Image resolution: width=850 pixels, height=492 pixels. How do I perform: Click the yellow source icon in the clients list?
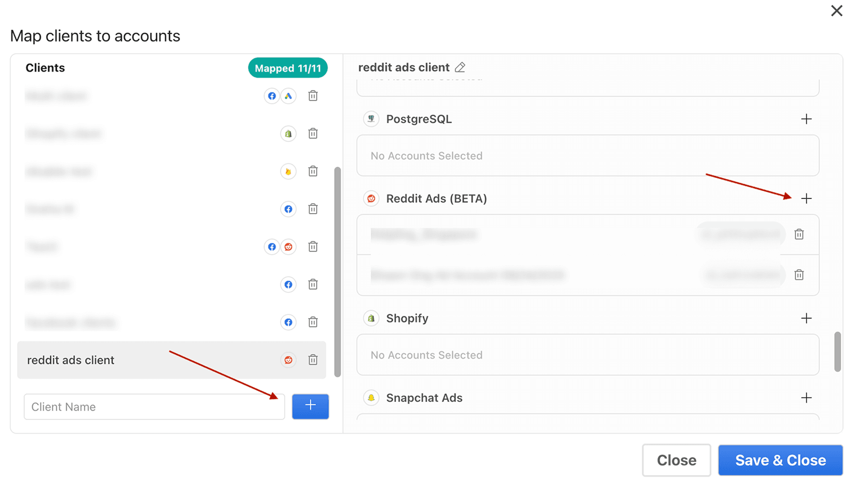click(288, 171)
